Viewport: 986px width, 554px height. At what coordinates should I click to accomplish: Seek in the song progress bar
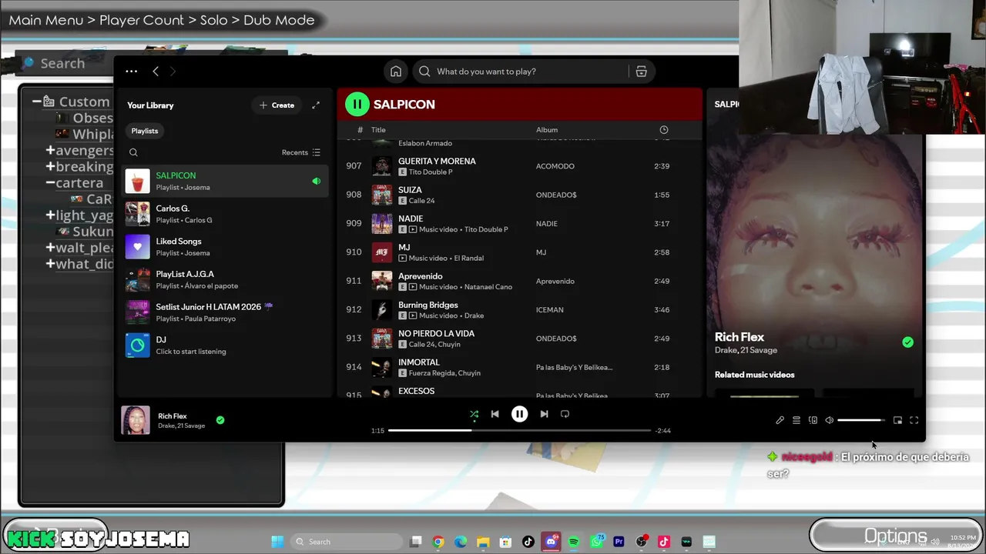[x=520, y=430]
